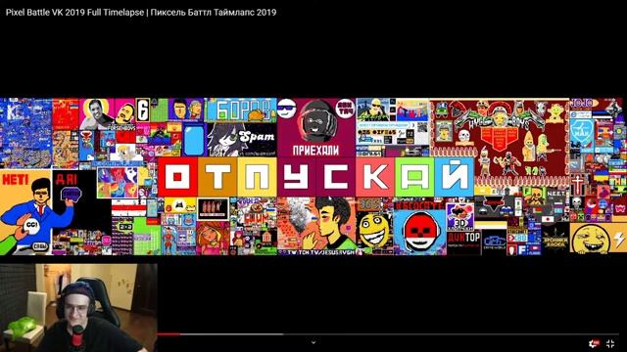Click the small down chevron below progress bar
This screenshot has height=352, width=627.
tap(313, 342)
